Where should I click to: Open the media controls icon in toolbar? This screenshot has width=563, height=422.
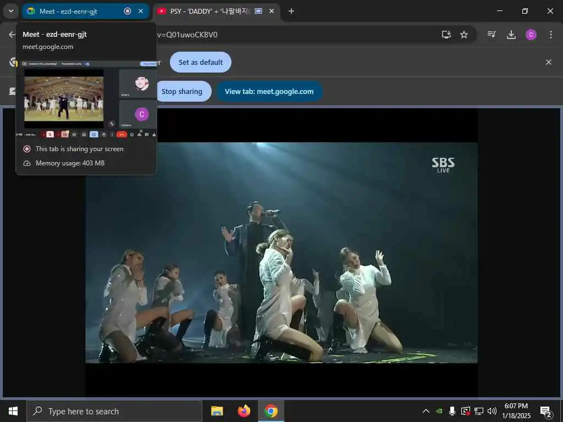click(492, 35)
